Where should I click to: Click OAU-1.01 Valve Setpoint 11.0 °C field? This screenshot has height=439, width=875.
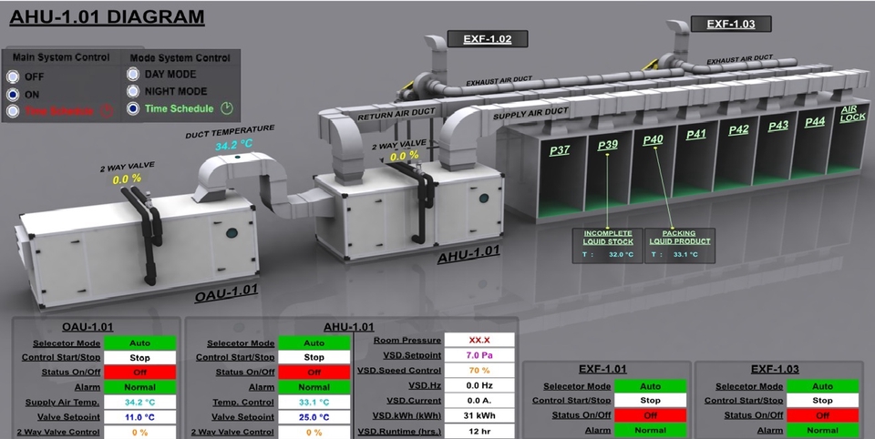click(x=140, y=417)
